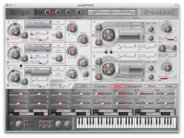Click Filter 1 Pan Mod amount slider
The height and width of the screenshot is (138, 184).
tap(167, 40)
